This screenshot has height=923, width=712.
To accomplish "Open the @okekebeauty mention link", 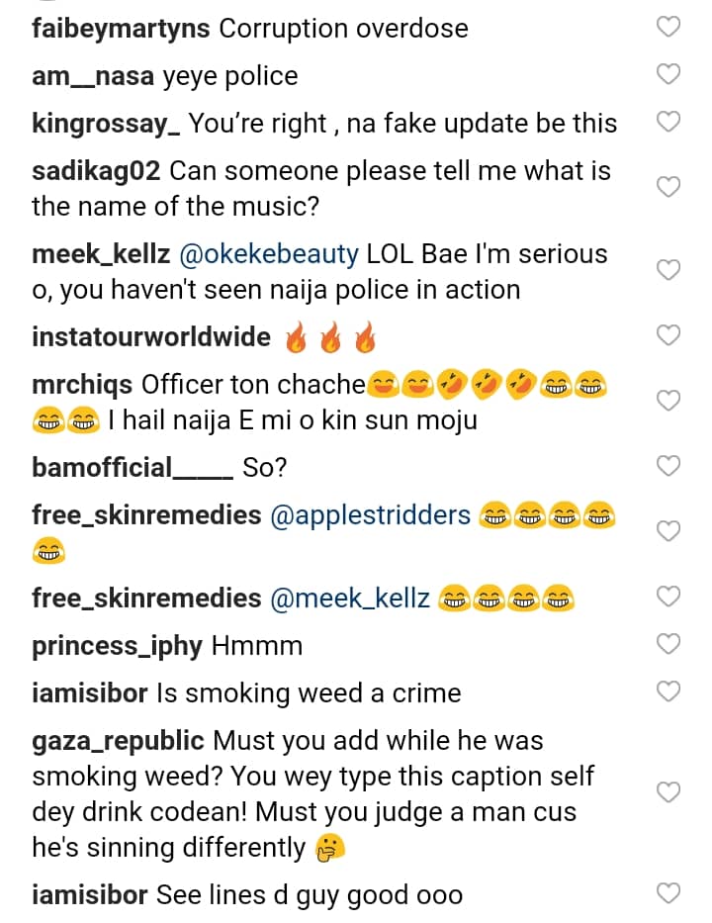I will (x=271, y=253).
